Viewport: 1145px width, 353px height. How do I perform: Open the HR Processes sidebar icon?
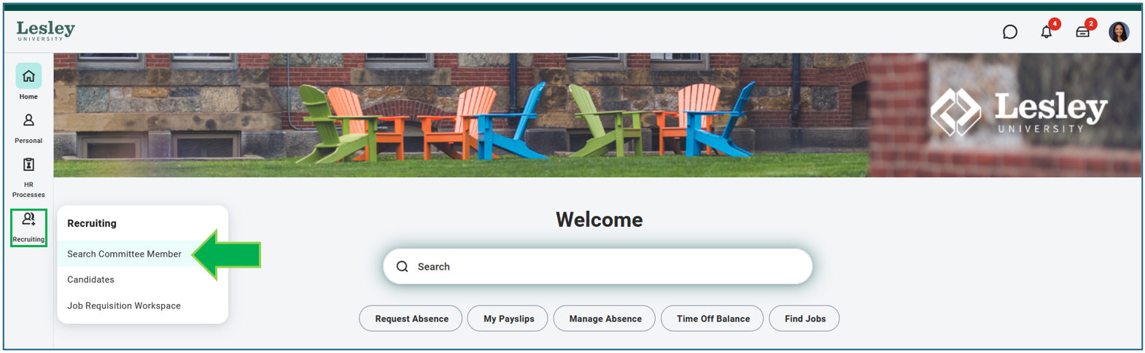click(28, 165)
